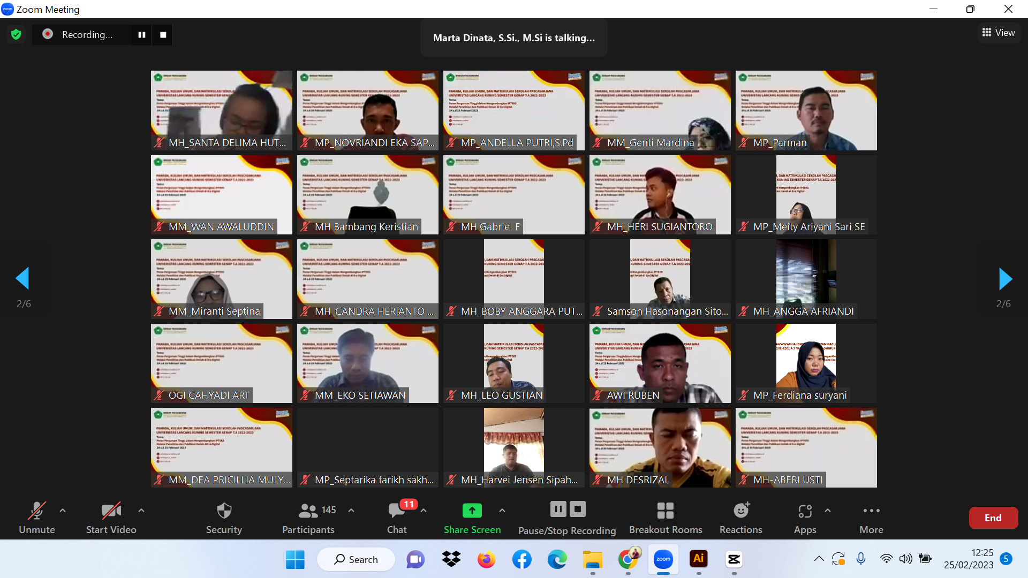The width and height of the screenshot is (1028, 578).
Task: Stop recording using the top square button
Action: (163, 35)
